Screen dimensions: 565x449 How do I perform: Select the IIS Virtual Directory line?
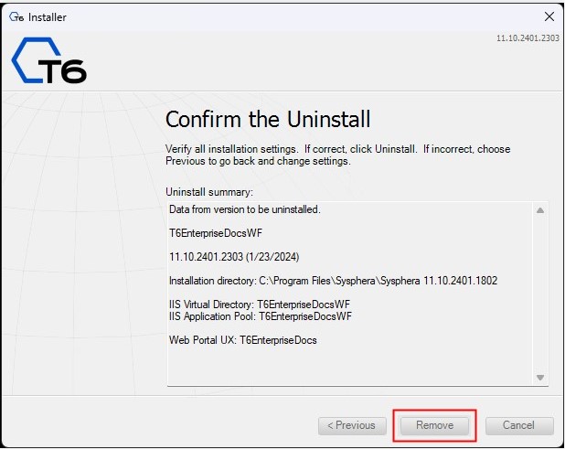coord(260,305)
